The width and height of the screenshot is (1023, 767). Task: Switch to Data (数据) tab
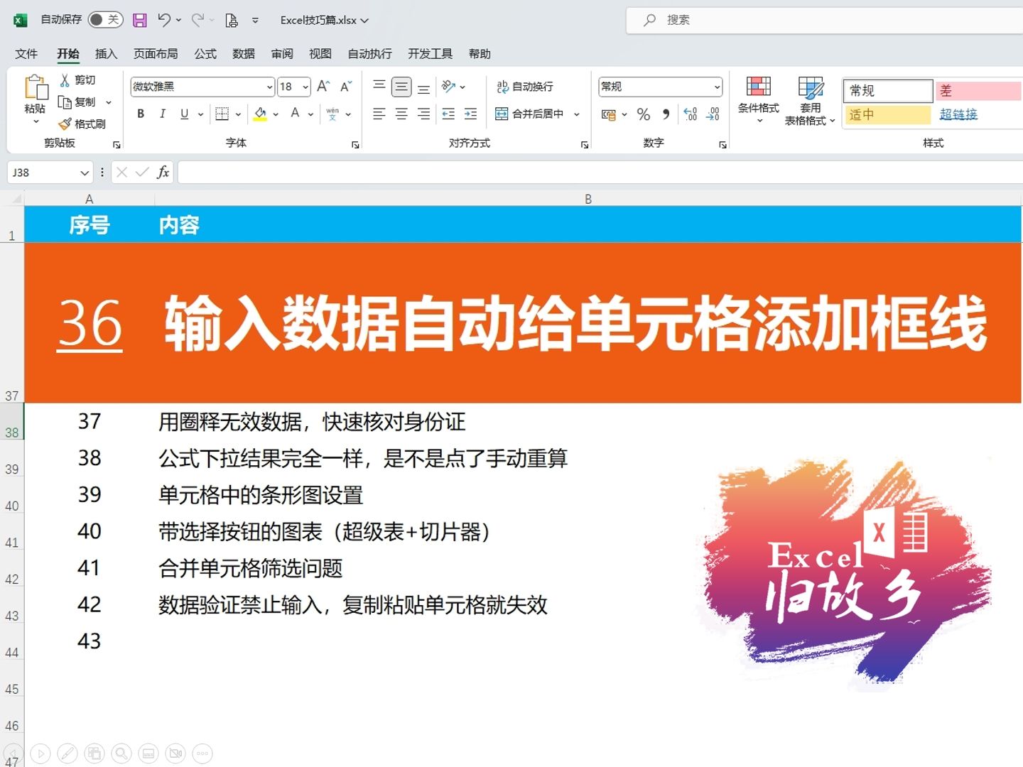tap(244, 54)
